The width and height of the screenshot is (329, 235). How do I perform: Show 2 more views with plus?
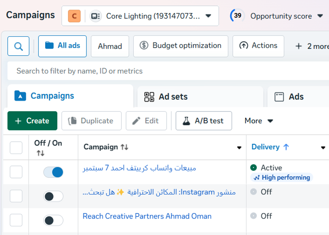click(311, 46)
